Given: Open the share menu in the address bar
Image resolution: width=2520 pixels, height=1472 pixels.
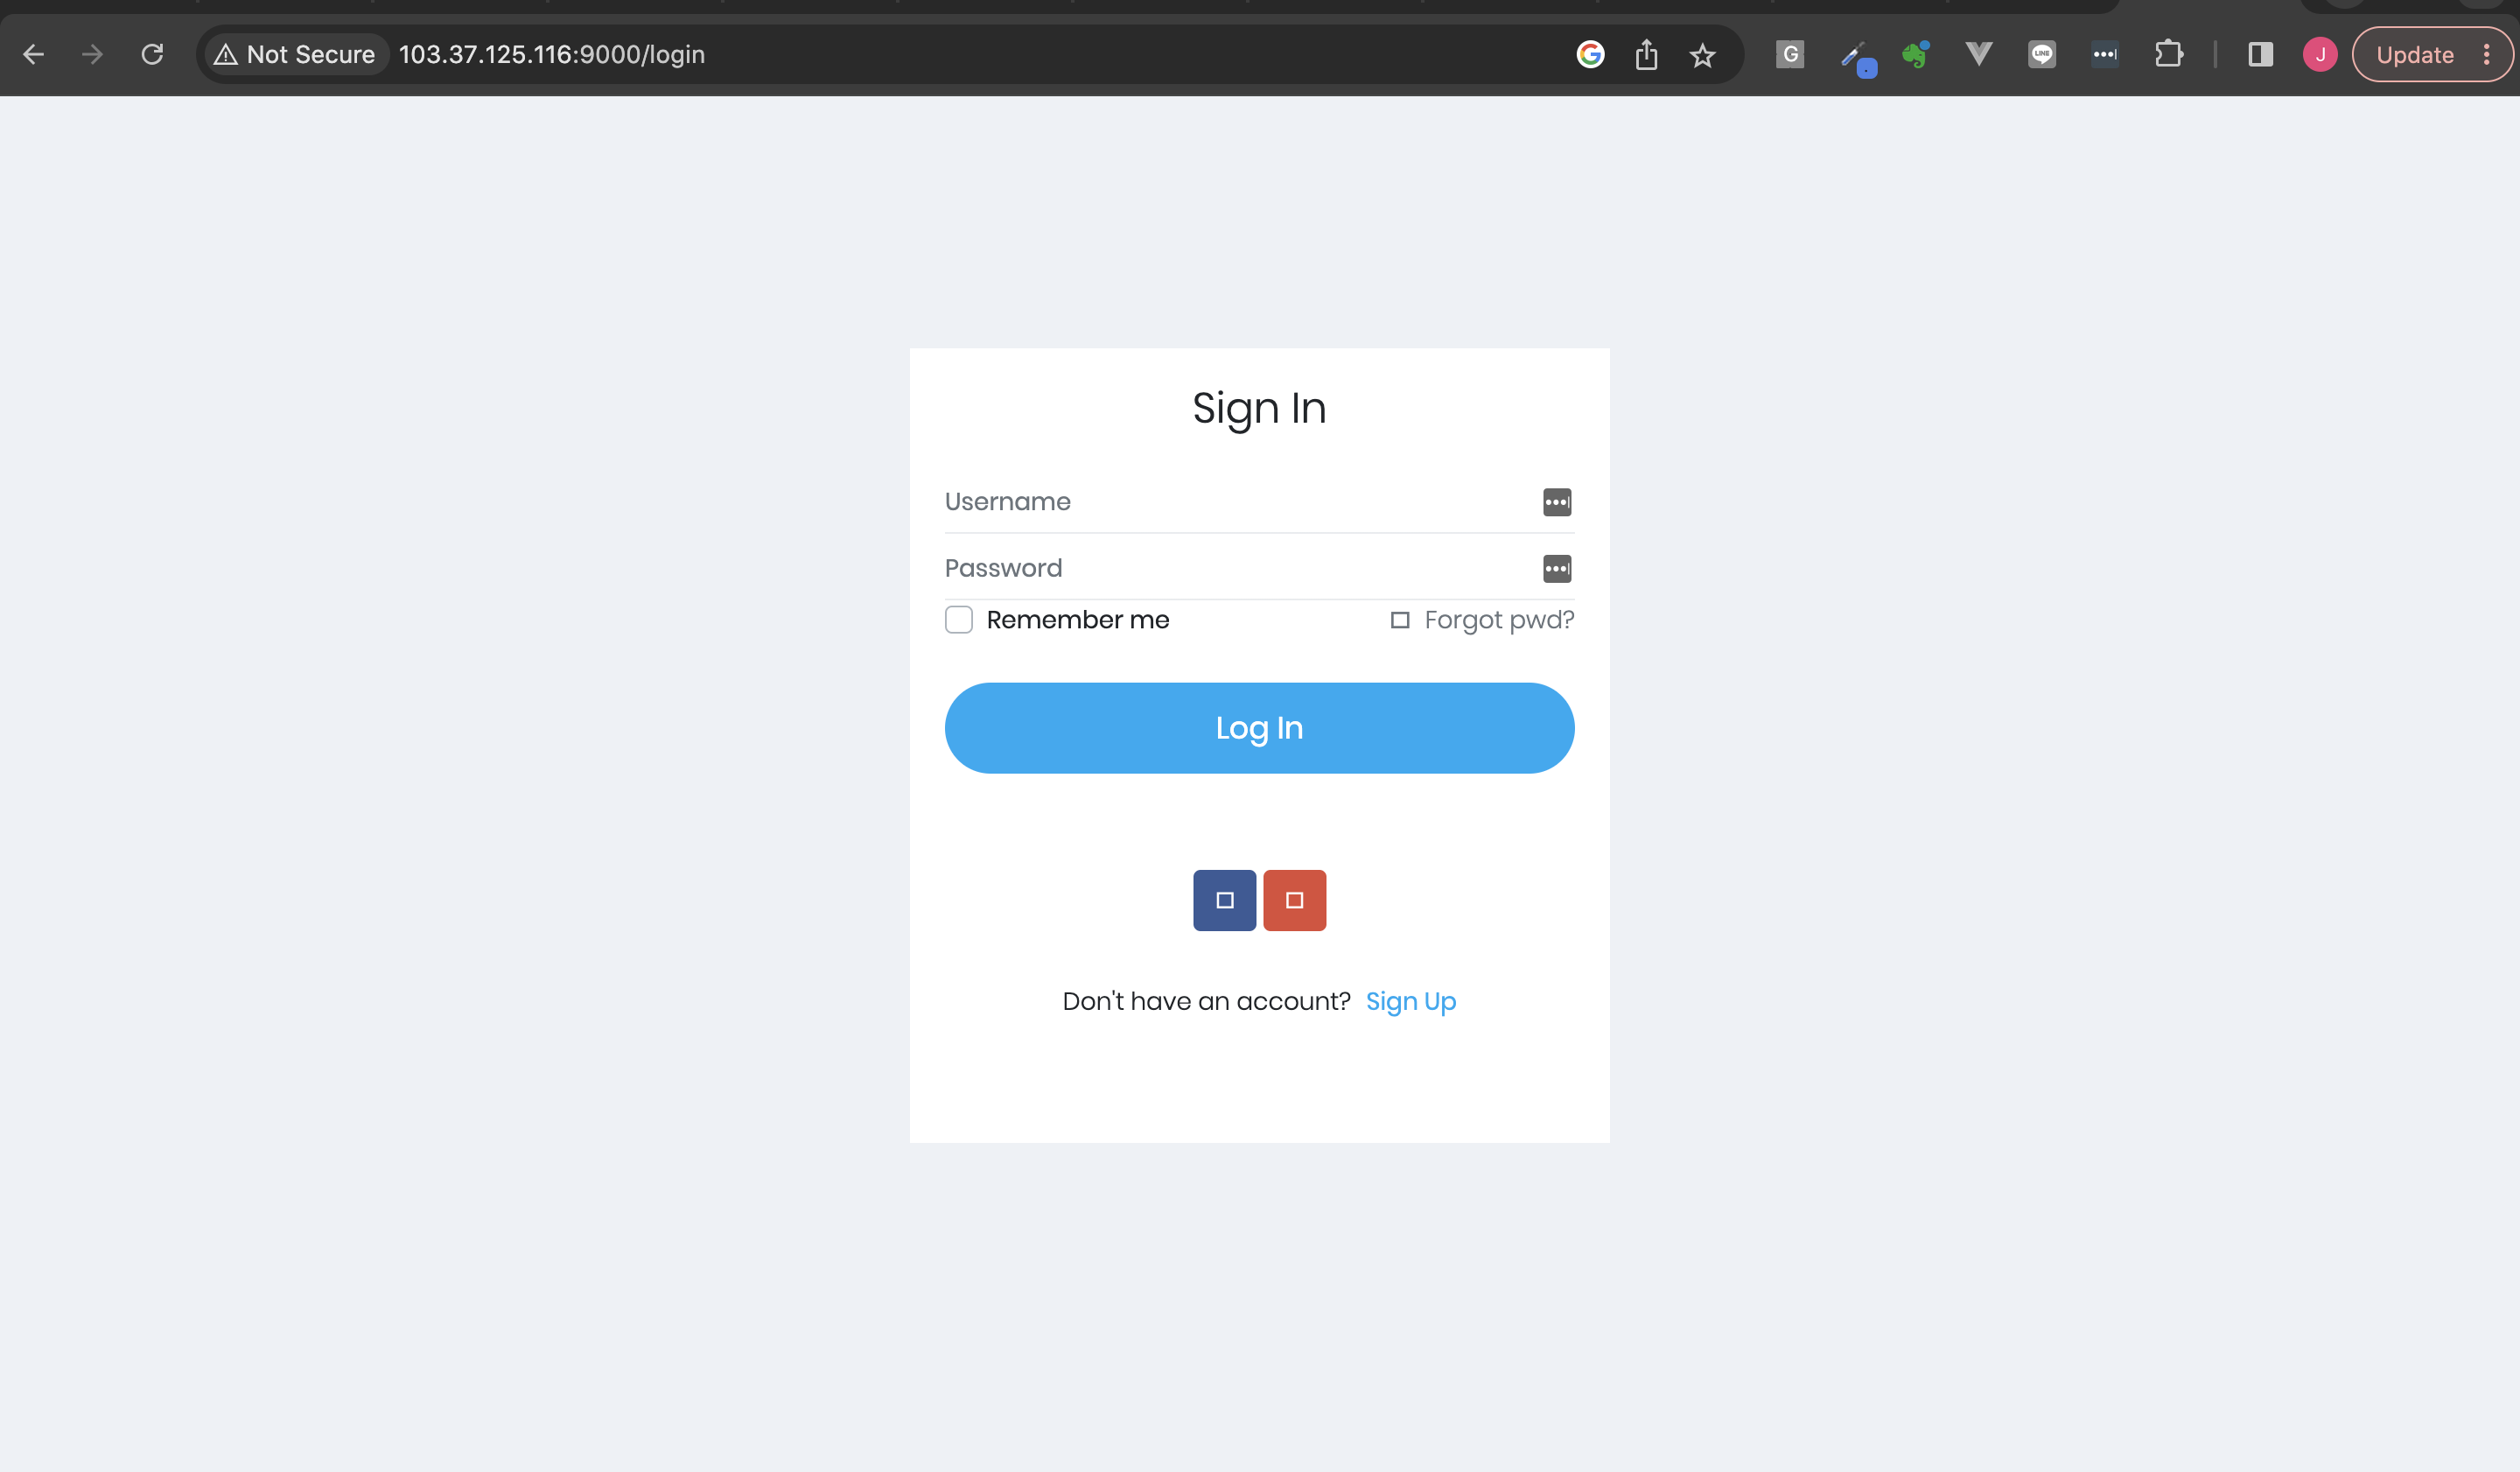Looking at the screenshot, I should (x=1645, y=55).
